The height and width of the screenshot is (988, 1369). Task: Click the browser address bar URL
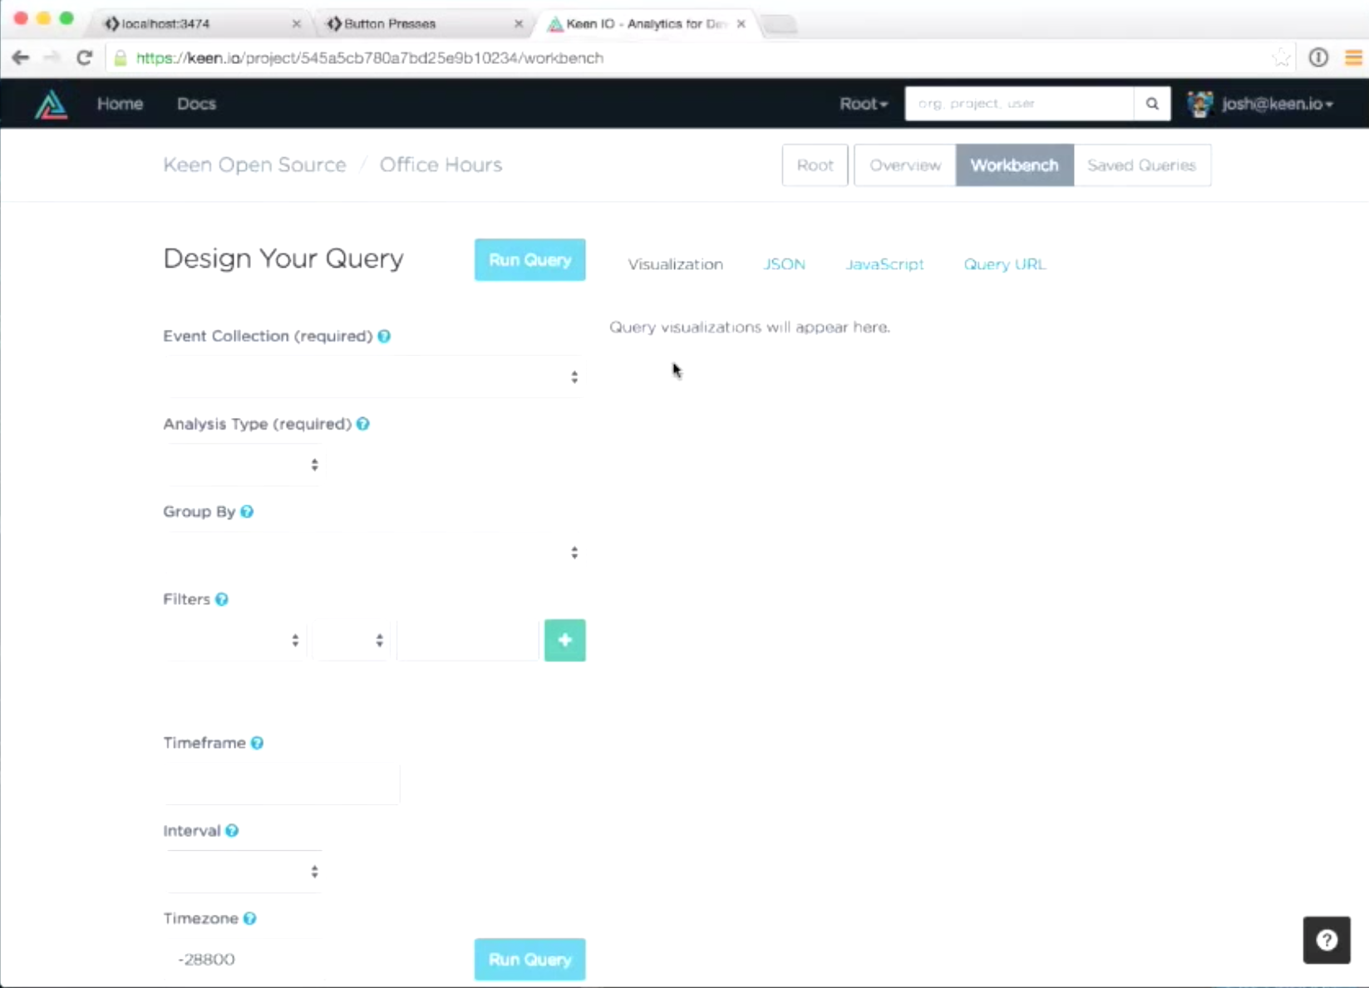pos(369,58)
